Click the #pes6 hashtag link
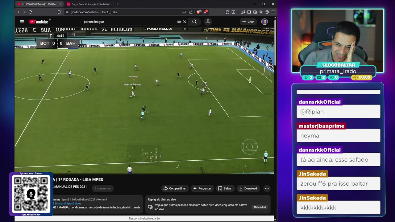Image resolution: width=395 pixels, height=222 pixels. [x=70, y=203]
